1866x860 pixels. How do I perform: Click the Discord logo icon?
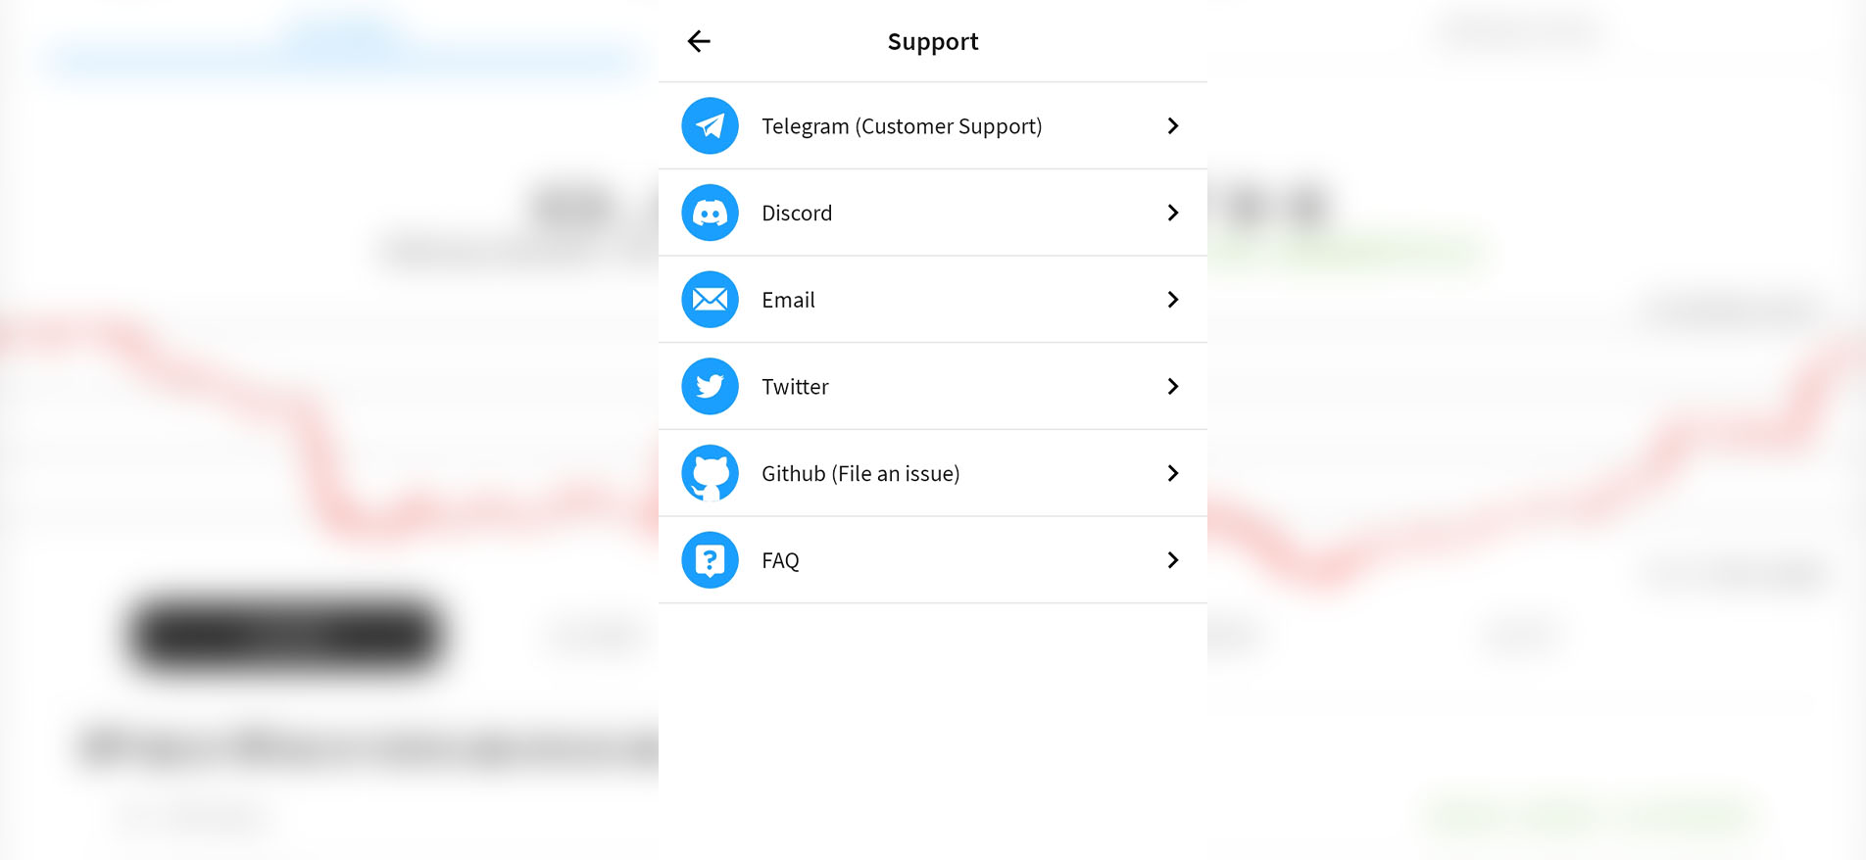[x=710, y=213]
